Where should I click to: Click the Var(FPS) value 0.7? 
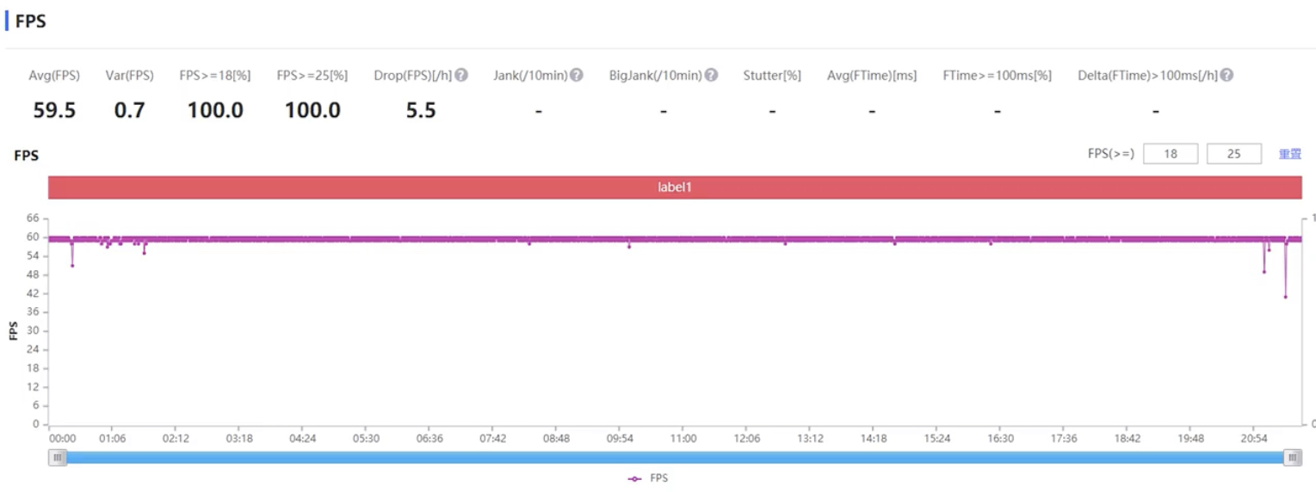pyautogui.click(x=129, y=110)
